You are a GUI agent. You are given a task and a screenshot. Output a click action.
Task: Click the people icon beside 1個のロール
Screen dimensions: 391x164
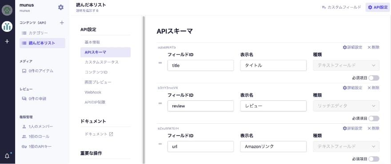tap(24, 137)
